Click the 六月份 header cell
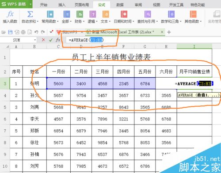Image resolution: width=221 pixels, height=173 pixels. coord(166,71)
